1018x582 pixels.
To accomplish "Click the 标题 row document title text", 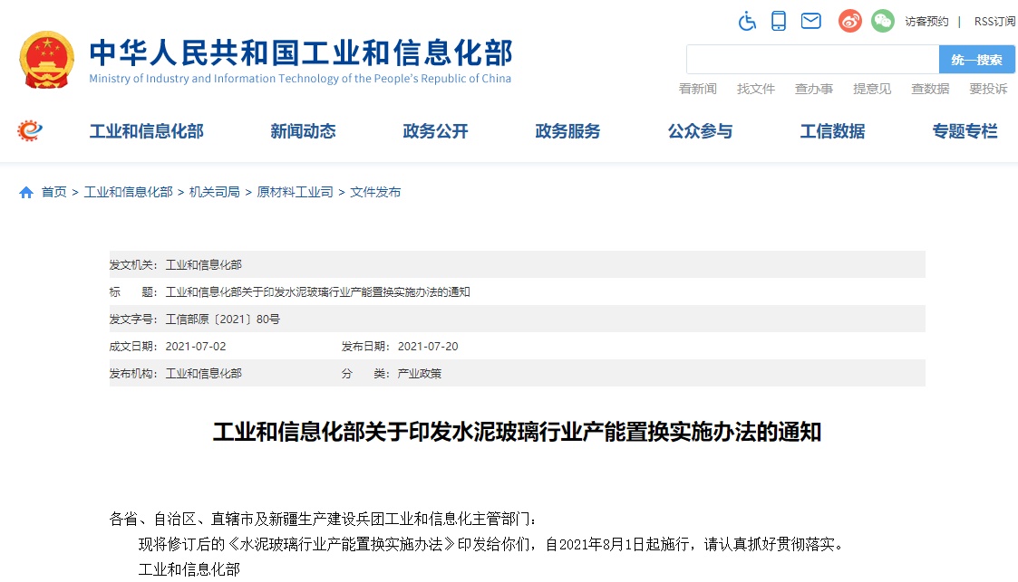I will [318, 292].
